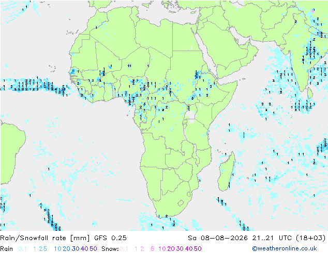
Task: Select the Snow legend value 10
Action: click(162, 249)
